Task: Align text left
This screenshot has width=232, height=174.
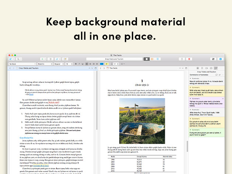Action: coord(87,64)
